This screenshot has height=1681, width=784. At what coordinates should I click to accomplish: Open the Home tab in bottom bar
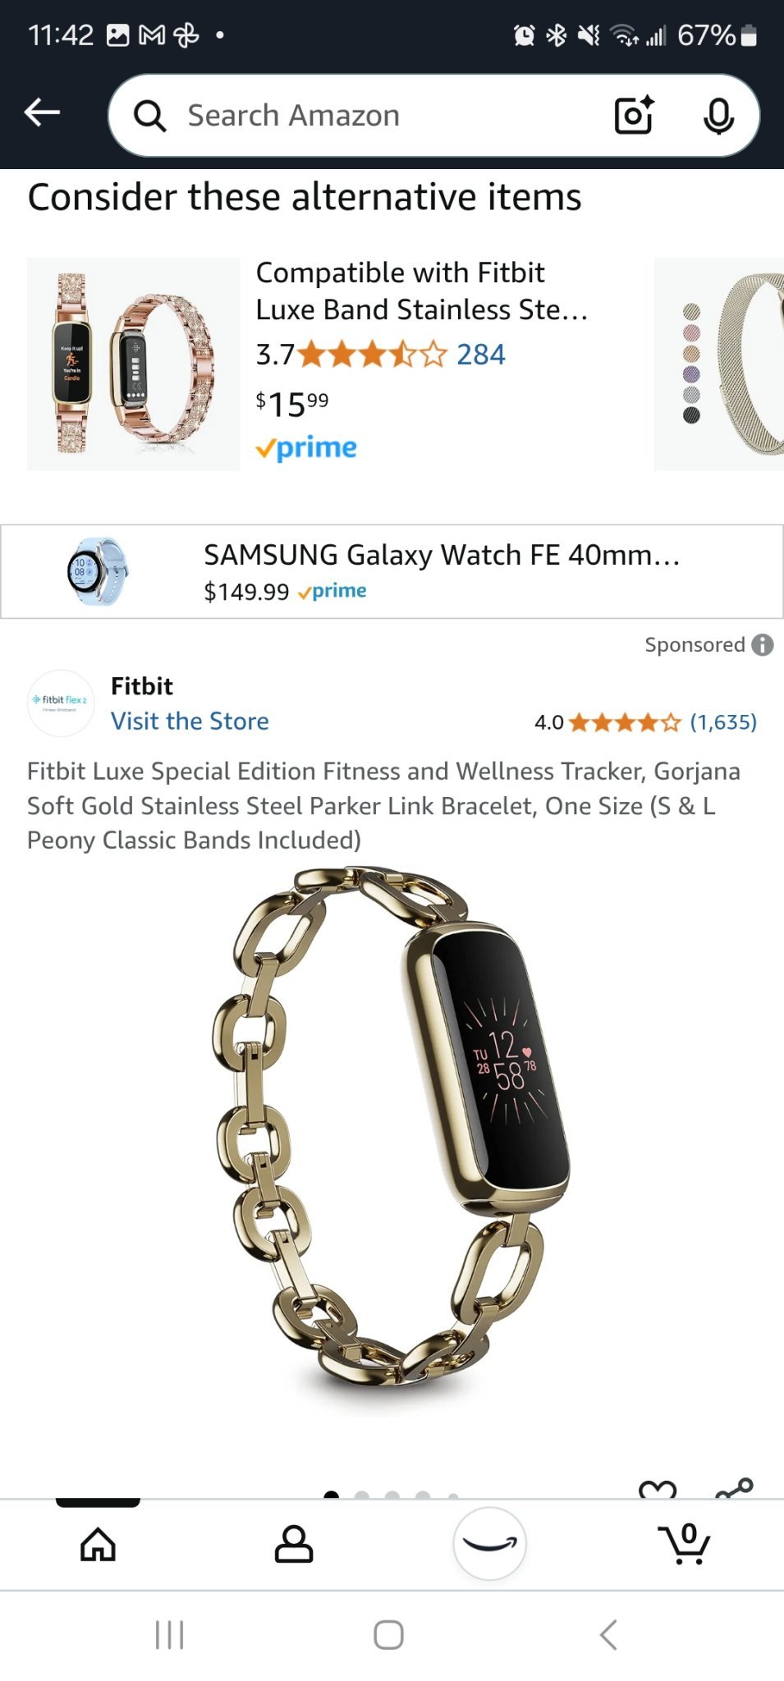pyautogui.click(x=98, y=1544)
